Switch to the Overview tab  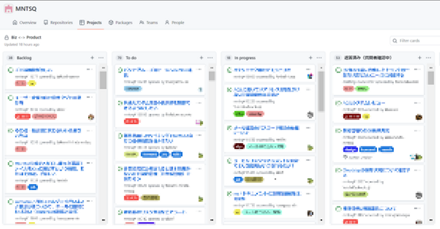click(x=24, y=23)
